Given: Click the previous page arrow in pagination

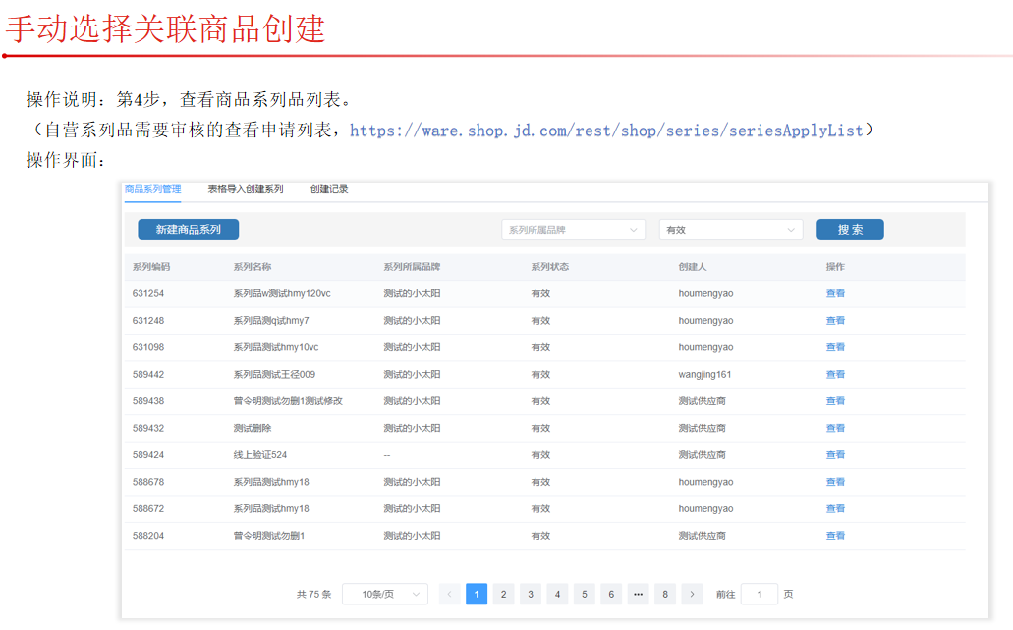Looking at the screenshot, I should point(450,594).
